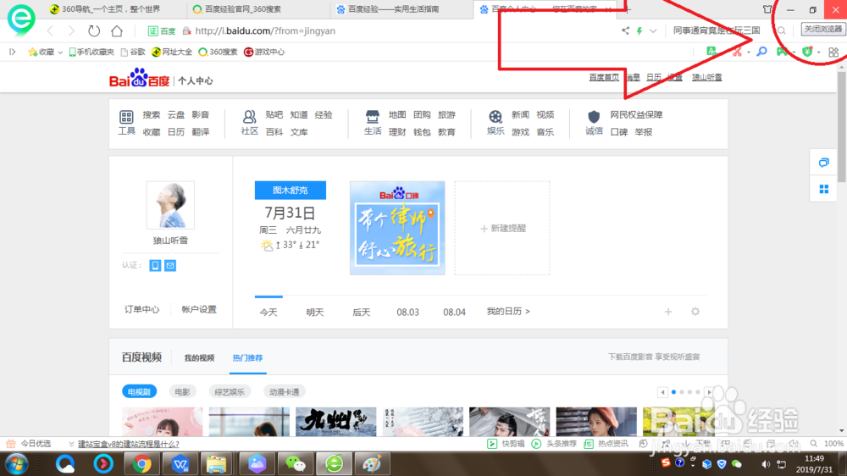The width and height of the screenshot is (847, 476).
Task: Click the video carousel previous arrow
Action: tap(662, 392)
